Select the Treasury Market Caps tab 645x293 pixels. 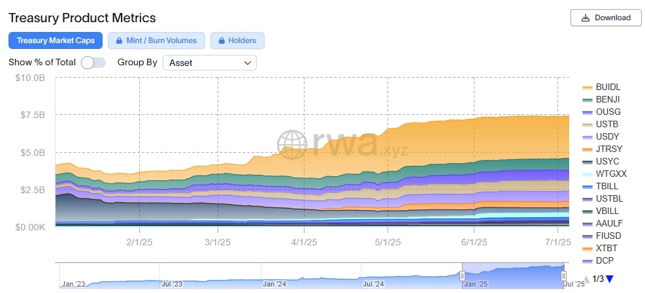click(x=56, y=40)
